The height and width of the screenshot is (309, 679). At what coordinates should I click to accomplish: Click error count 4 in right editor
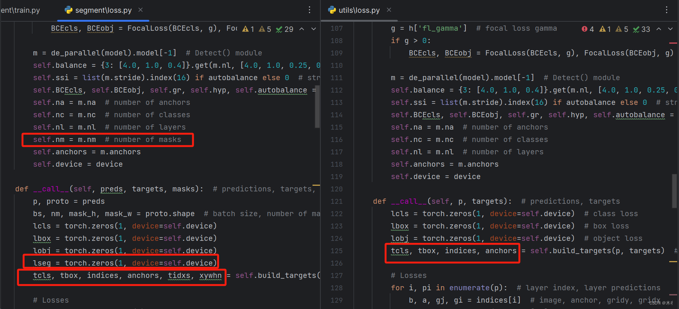click(x=588, y=29)
